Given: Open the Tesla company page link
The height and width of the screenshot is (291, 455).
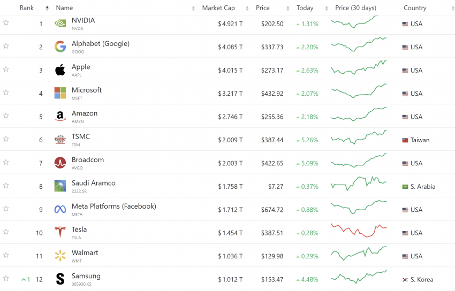Looking at the screenshot, I should [79, 229].
